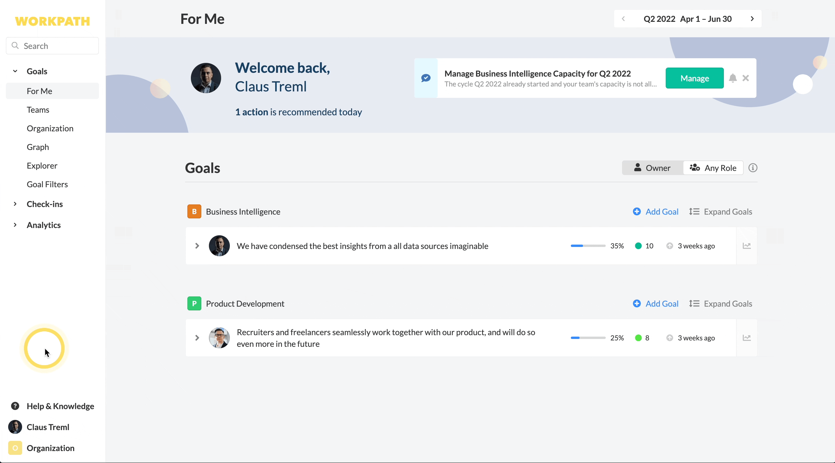Snooze the notification via bell icon
This screenshot has width=835, height=463.
[733, 78]
